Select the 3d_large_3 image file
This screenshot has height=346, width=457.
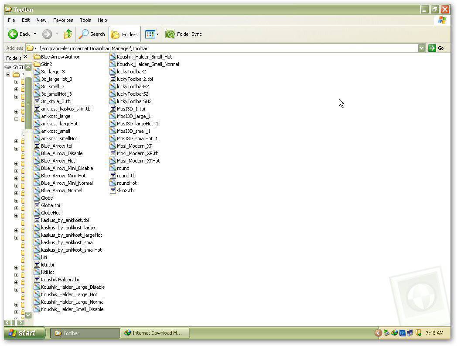tap(49, 72)
